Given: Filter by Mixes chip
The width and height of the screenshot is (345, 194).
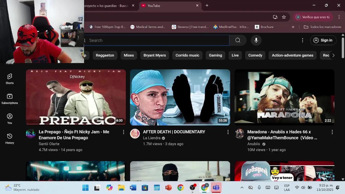Looking at the screenshot, I should [129, 55].
